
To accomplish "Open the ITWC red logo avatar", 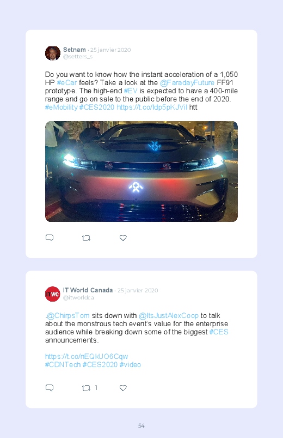I will [x=53, y=294].
